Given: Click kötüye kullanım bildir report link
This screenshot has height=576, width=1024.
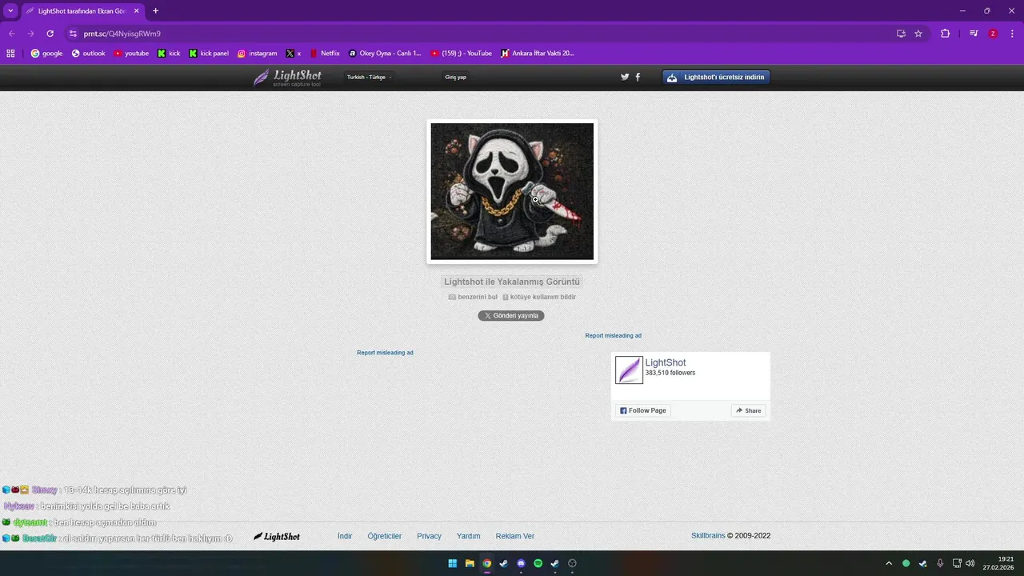Looking at the screenshot, I should coord(539,297).
